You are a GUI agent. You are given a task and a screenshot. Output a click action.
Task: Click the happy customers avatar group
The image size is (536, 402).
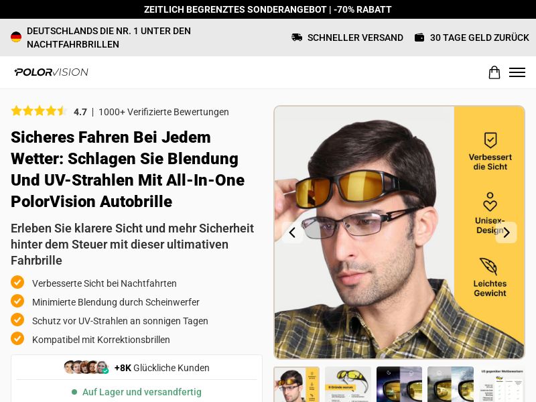tap(86, 367)
